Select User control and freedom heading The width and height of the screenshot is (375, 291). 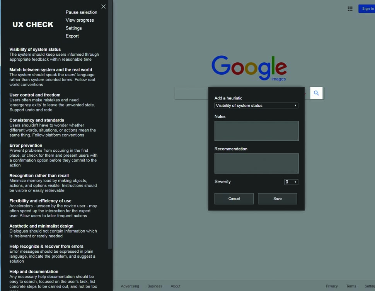[x=35, y=95]
